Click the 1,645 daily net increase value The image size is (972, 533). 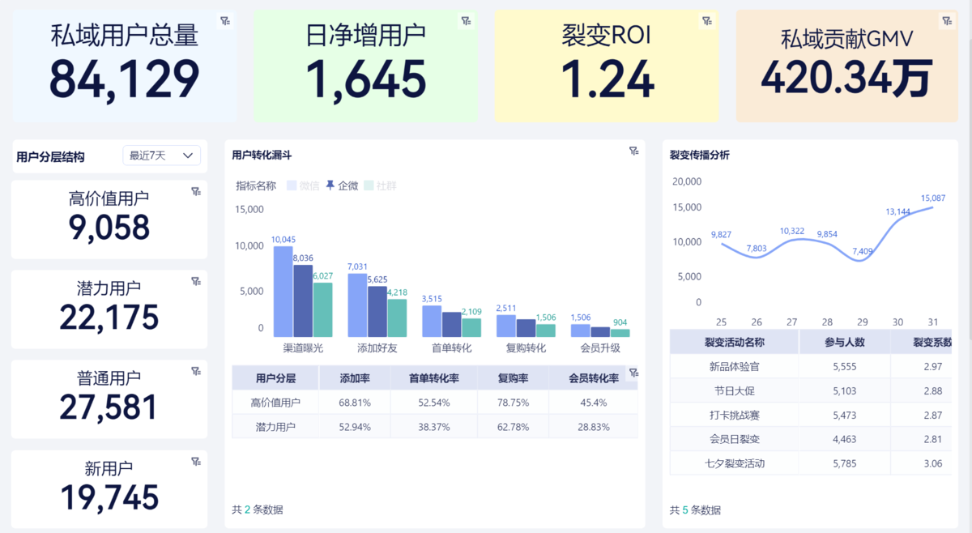point(366,79)
